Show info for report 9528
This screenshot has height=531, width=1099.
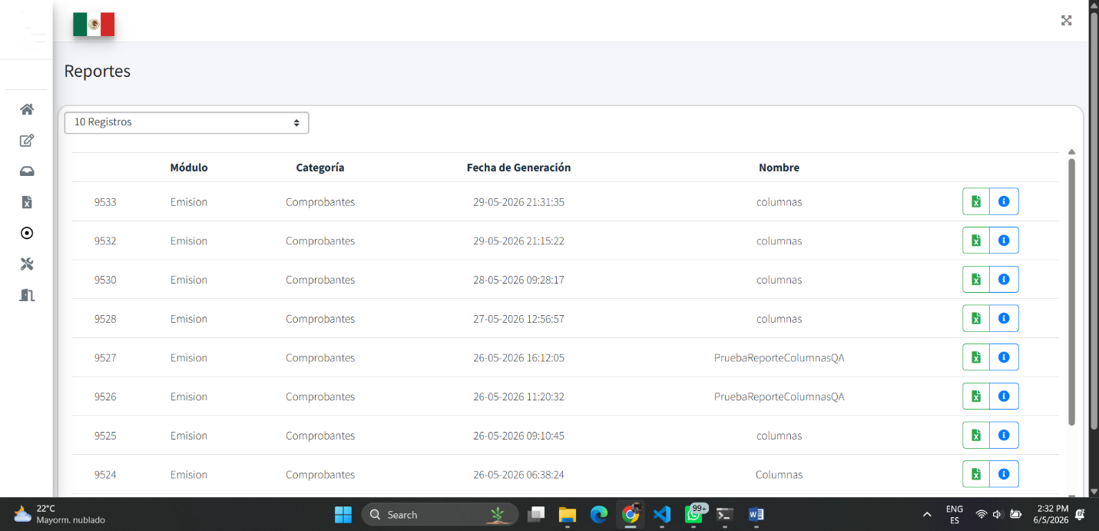tap(1004, 318)
